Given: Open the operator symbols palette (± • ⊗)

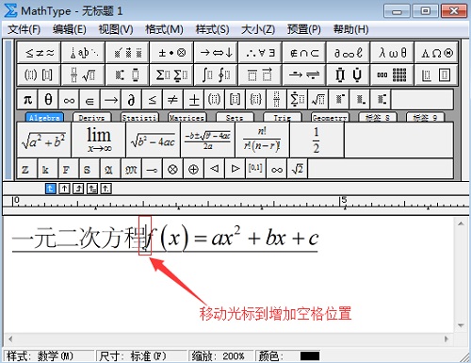Looking at the screenshot, I should coord(171,53).
